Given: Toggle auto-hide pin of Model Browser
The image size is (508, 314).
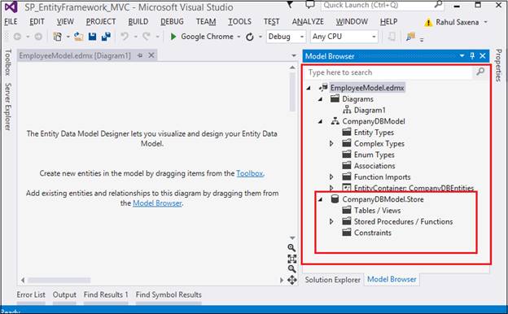Looking at the screenshot, I should pos(472,55).
